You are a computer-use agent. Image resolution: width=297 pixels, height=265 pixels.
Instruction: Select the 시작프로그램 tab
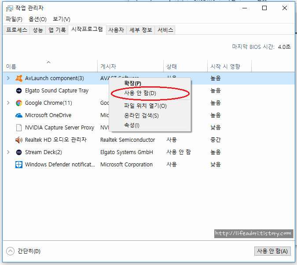87,29
